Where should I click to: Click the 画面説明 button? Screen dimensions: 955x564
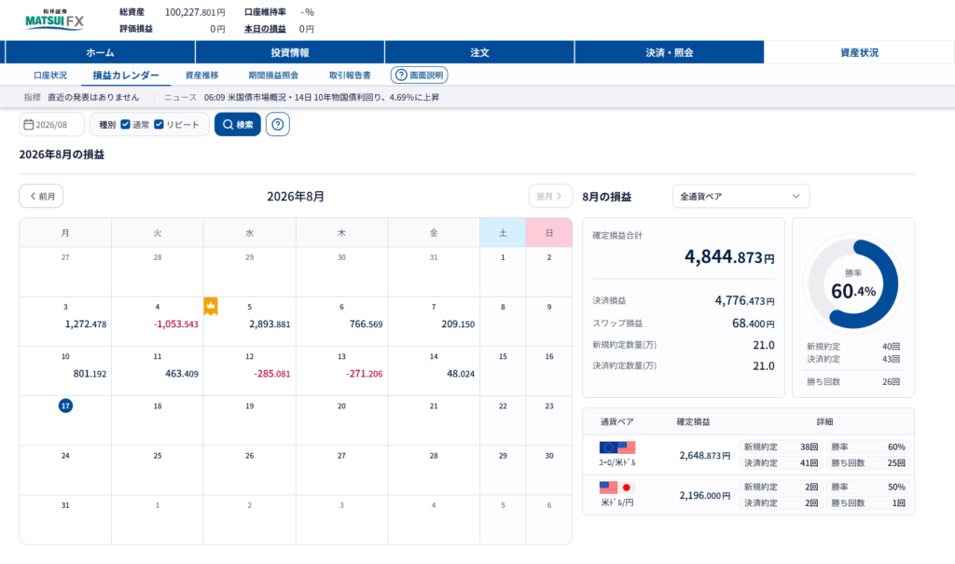419,75
